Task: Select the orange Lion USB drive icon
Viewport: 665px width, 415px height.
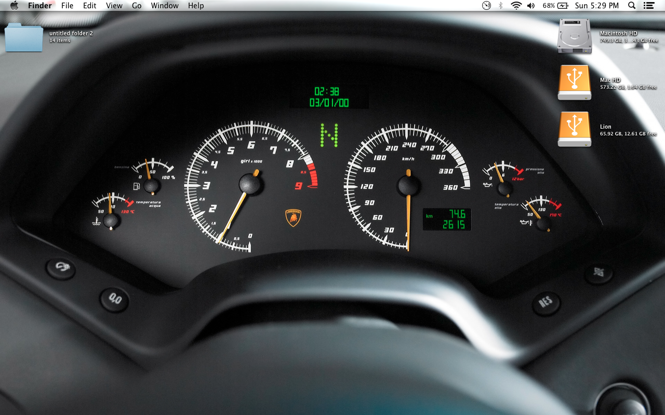Action: coord(575,129)
